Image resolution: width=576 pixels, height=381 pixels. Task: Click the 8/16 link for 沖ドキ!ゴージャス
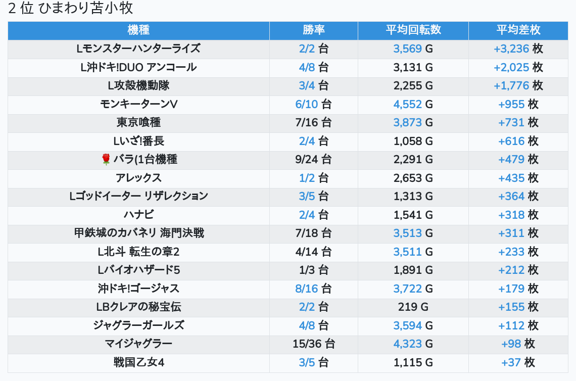coord(307,289)
